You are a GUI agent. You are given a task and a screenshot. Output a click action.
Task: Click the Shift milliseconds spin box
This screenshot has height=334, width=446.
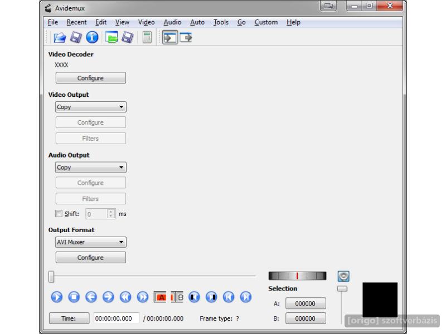100,214
